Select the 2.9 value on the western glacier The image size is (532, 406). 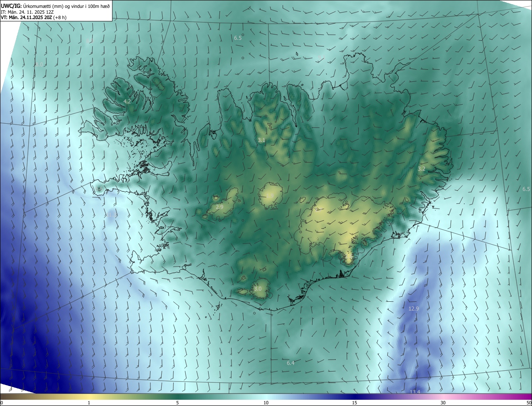click(220, 207)
